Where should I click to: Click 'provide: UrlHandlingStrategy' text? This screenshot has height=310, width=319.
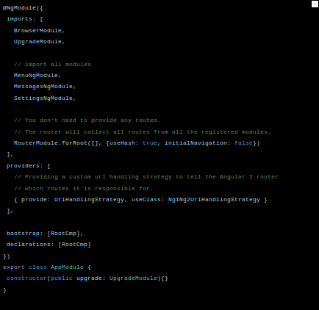coord(73,200)
